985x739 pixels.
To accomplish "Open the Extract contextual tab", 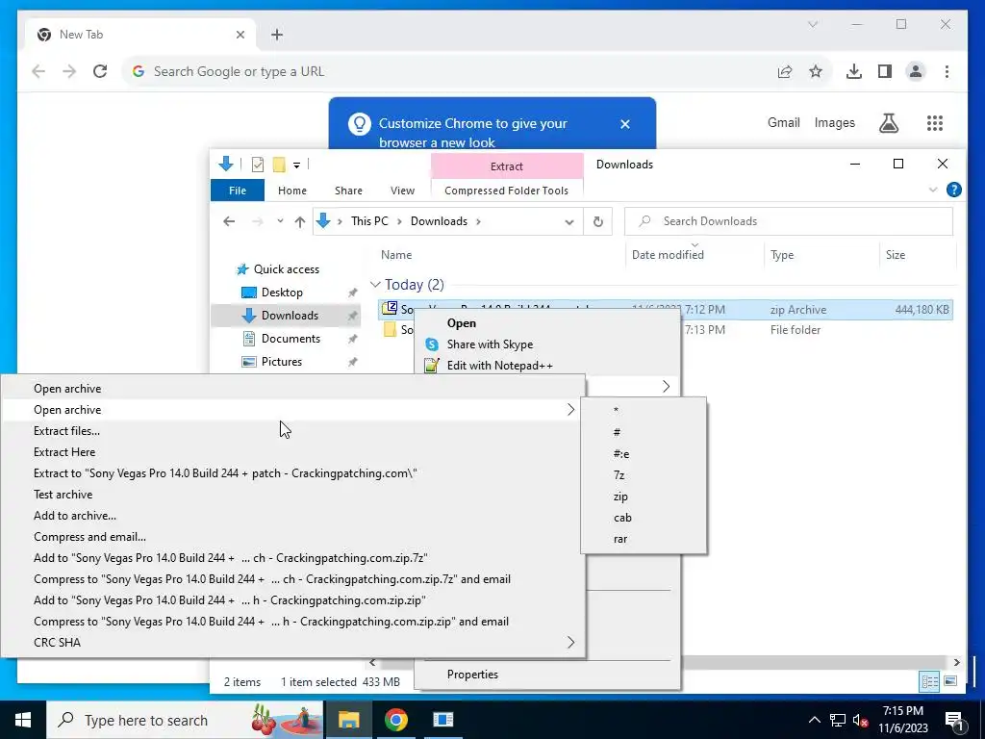I will tap(507, 166).
